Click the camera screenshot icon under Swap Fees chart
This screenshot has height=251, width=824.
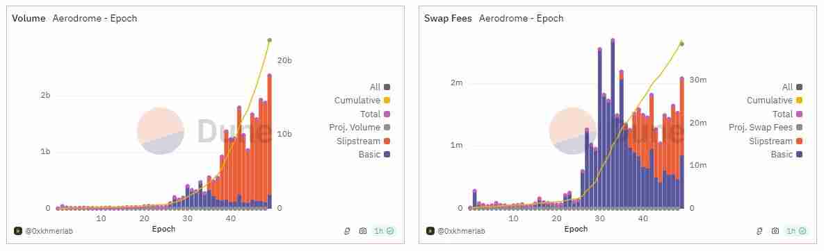click(x=775, y=231)
